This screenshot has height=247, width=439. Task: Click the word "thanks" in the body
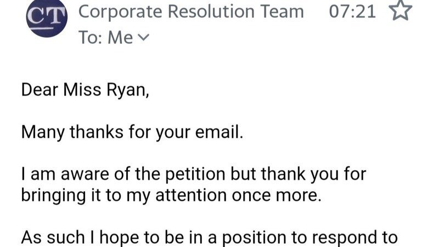(91, 132)
